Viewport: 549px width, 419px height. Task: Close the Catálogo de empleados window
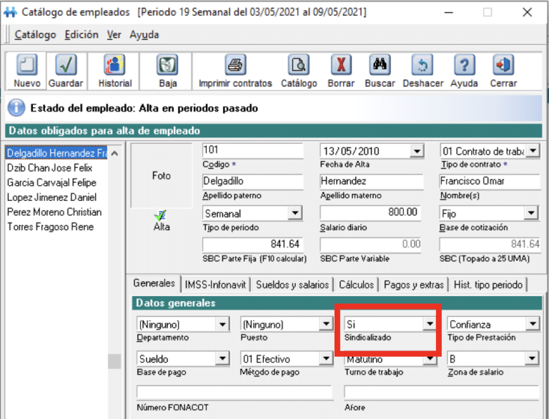[528, 12]
